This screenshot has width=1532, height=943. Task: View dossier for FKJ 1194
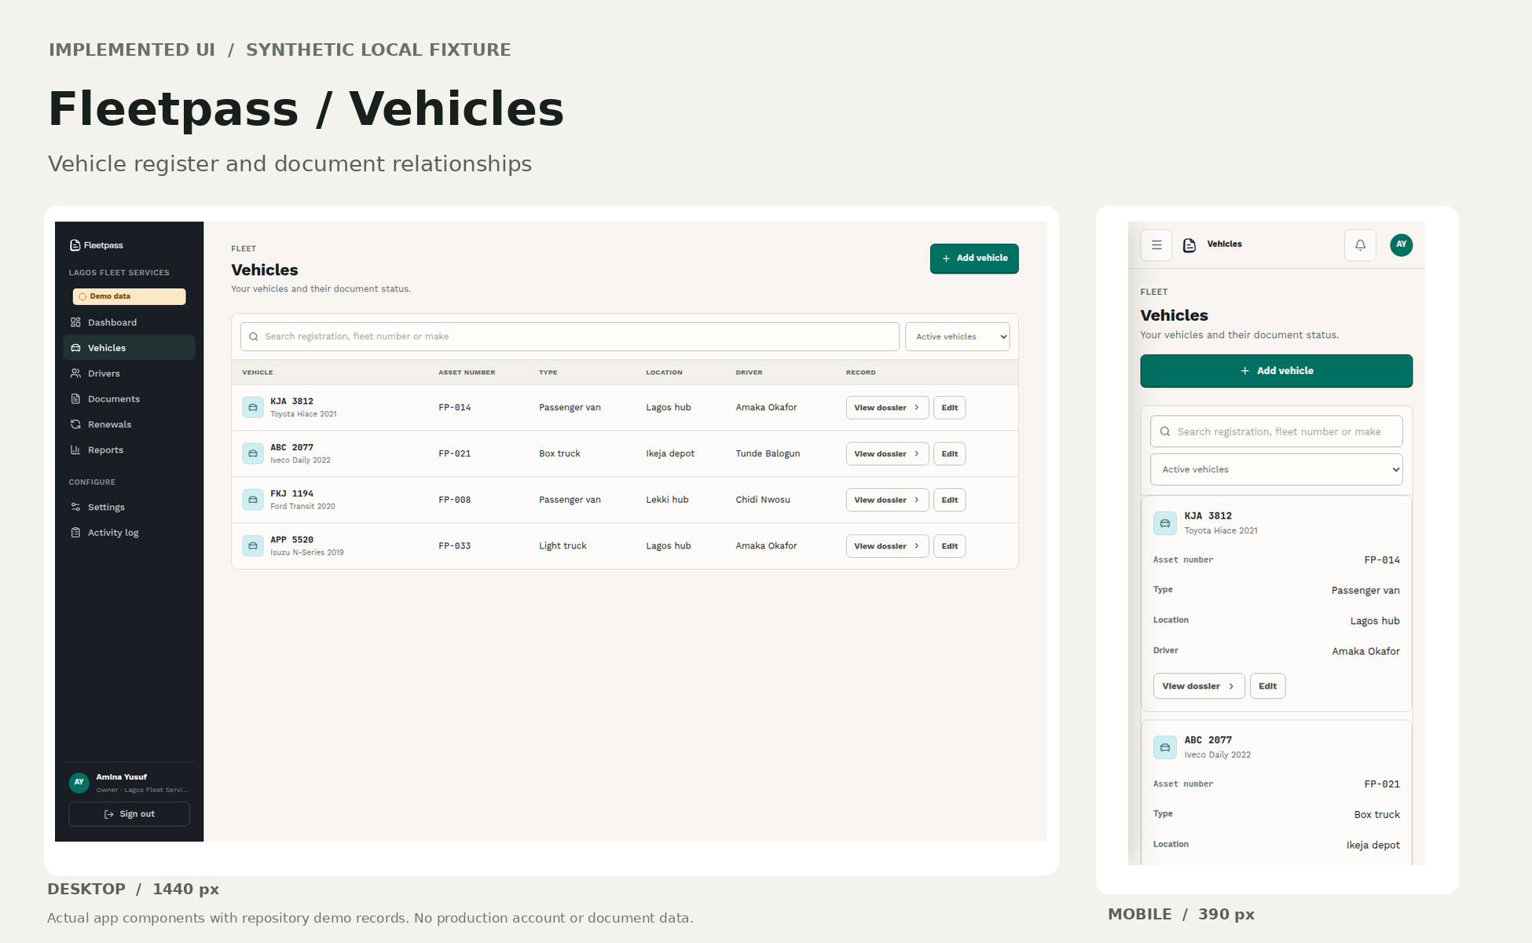coord(887,500)
